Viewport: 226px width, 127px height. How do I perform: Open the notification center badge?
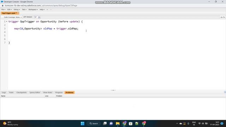pos(222,123)
